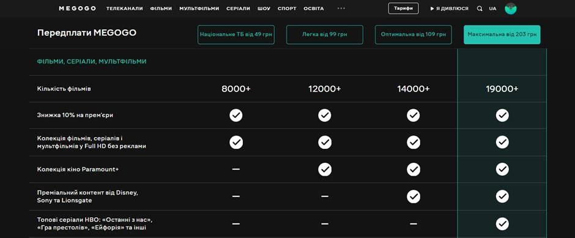Click Фільми, серіали, мультфільми section header

(92, 62)
